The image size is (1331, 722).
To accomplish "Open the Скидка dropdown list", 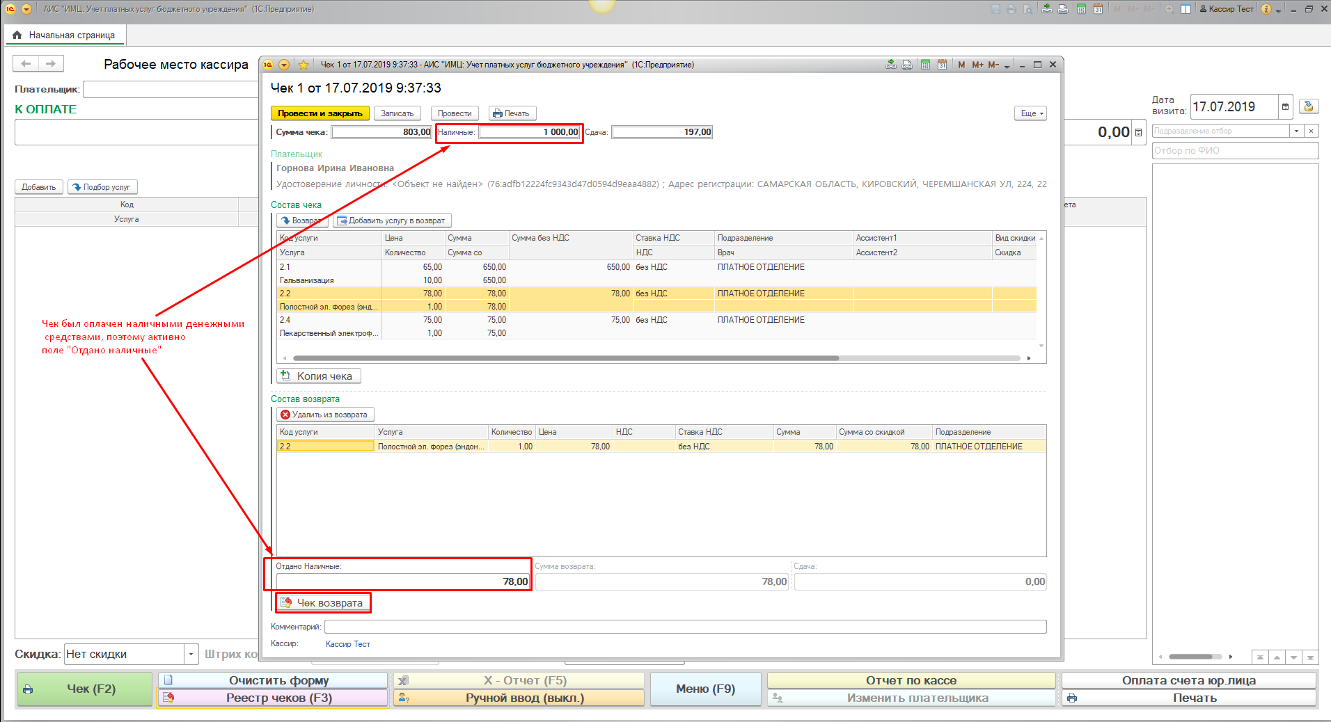I will 191,655.
